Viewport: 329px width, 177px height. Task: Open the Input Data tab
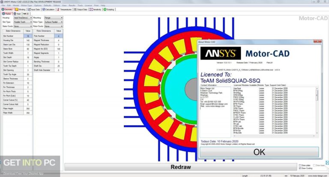34,9
